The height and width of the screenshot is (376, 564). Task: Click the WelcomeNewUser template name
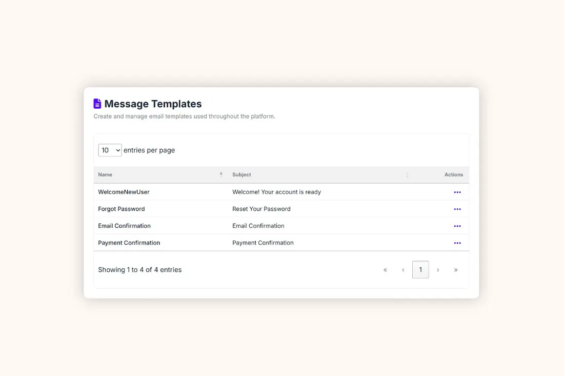point(124,192)
